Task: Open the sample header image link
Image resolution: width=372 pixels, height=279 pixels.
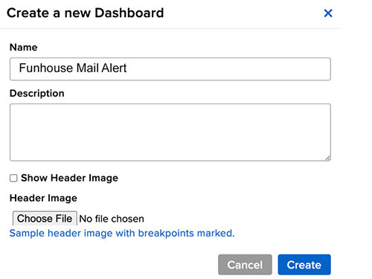Action: (x=122, y=233)
